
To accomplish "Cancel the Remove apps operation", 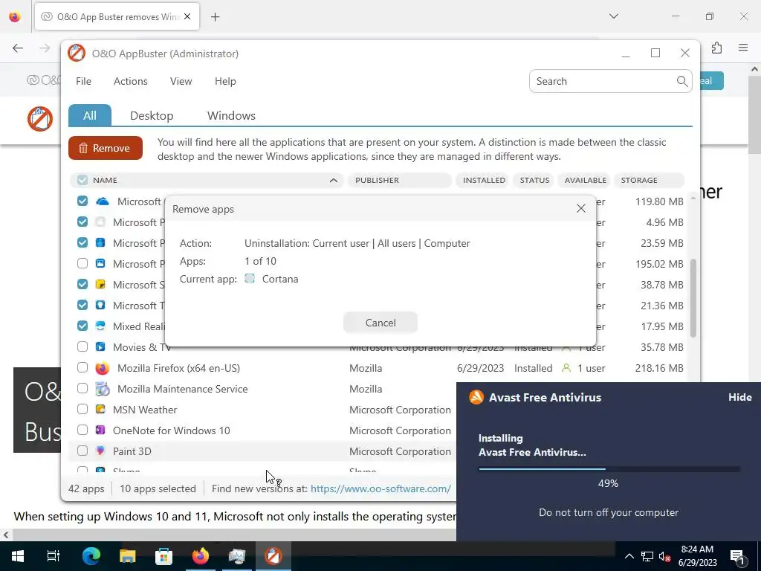I will coord(380,323).
